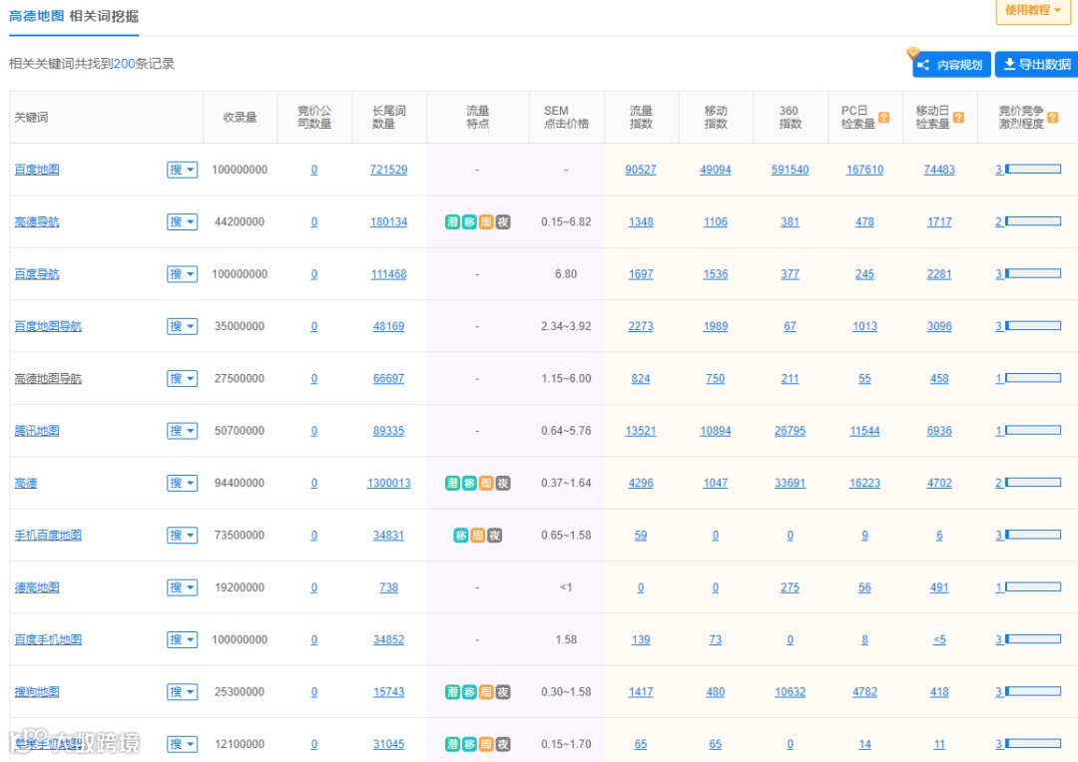1078x762 pixels.
Task: Click 移 traffic badge in 高德导航 row
Action: 469,222
